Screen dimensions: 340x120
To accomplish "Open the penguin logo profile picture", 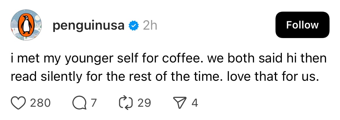I will (x=26, y=25).
